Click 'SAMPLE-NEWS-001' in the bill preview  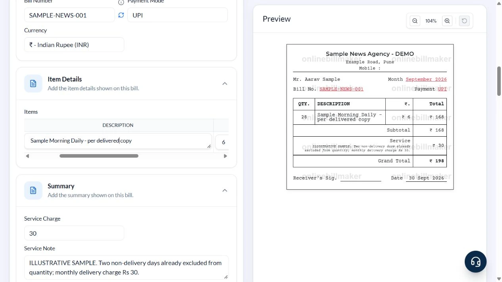(x=341, y=89)
